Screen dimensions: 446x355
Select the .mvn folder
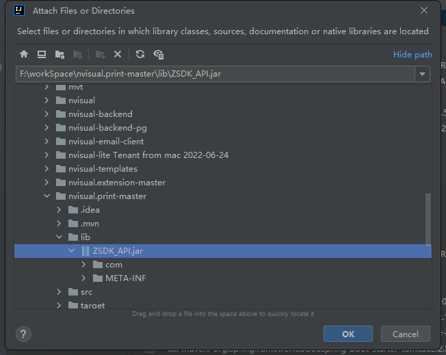click(x=223, y=224)
